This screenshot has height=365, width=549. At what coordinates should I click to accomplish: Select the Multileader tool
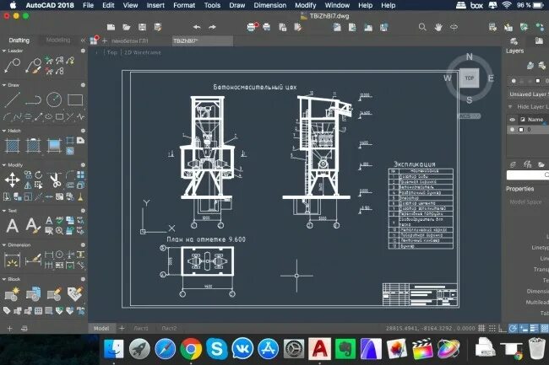(13, 66)
